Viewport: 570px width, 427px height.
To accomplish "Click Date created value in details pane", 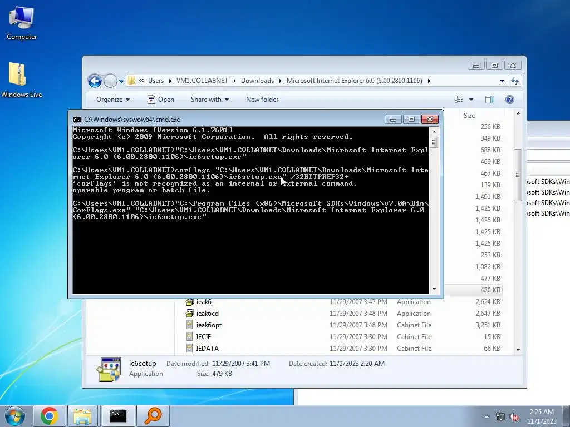I will tap(357, 364).
